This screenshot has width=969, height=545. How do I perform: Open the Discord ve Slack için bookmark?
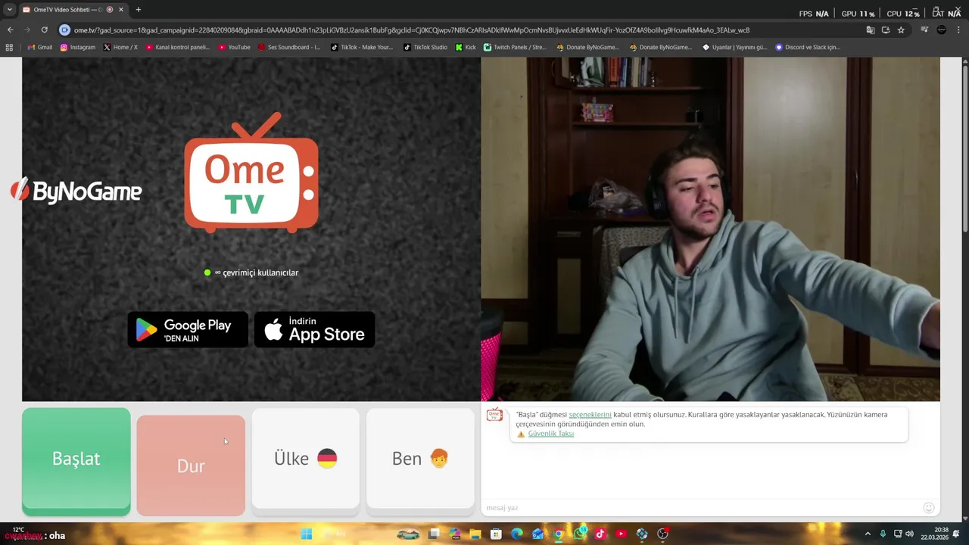[808, 47]
